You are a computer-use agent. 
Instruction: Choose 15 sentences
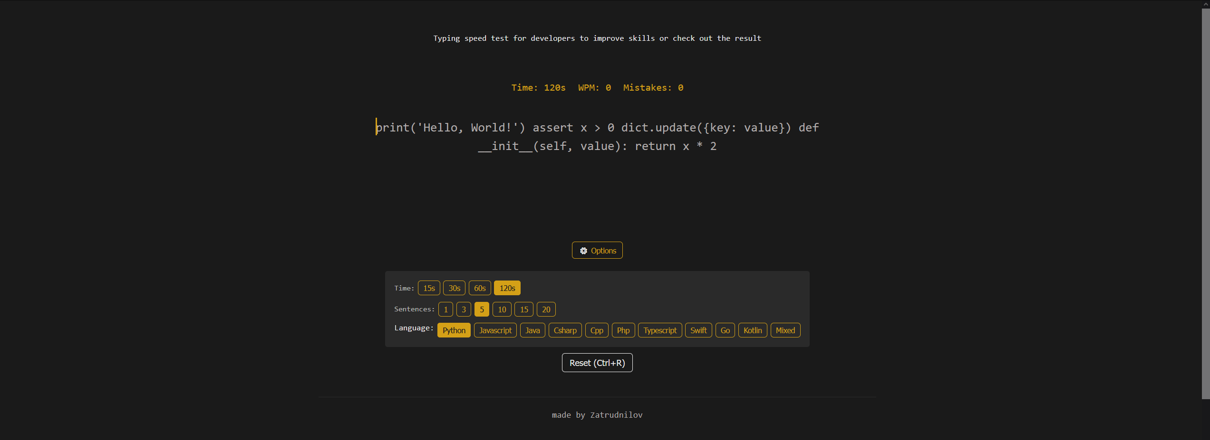pyautogui.click(x=524, y=309)
